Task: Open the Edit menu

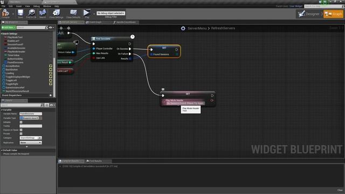Action: pos(11,6)
